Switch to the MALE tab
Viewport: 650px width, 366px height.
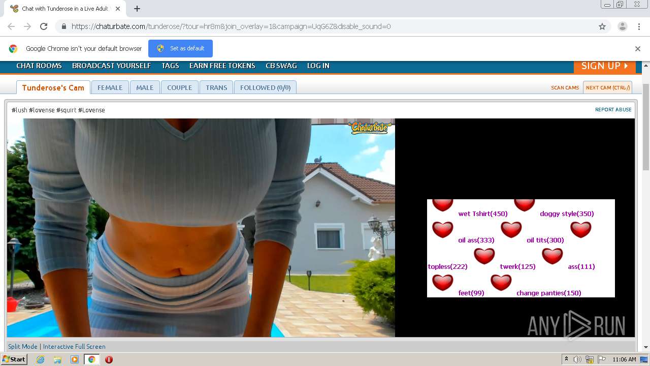pos(145,87)
